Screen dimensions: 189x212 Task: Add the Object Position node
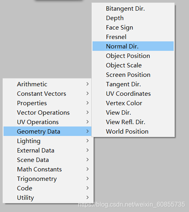pos(133,56)
